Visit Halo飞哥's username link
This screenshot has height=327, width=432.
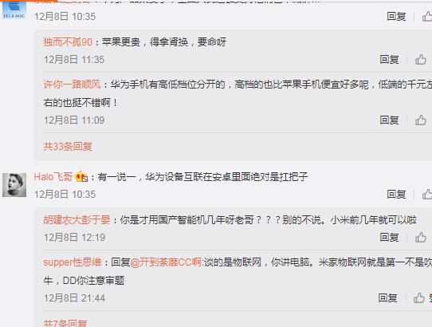(x=53, y=177)
